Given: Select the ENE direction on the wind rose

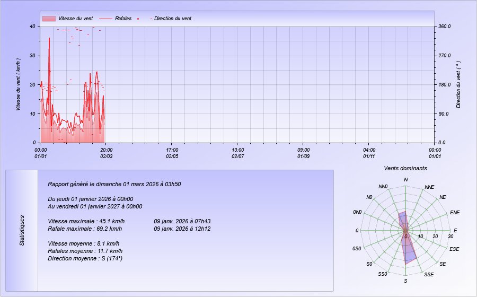Looking at the screenshot, I should 454,212.
